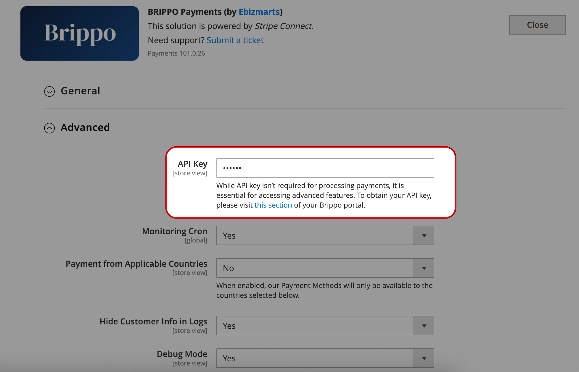Click the Advanced section heading
The height and width of the screenshot is (372, 579).
85,127
